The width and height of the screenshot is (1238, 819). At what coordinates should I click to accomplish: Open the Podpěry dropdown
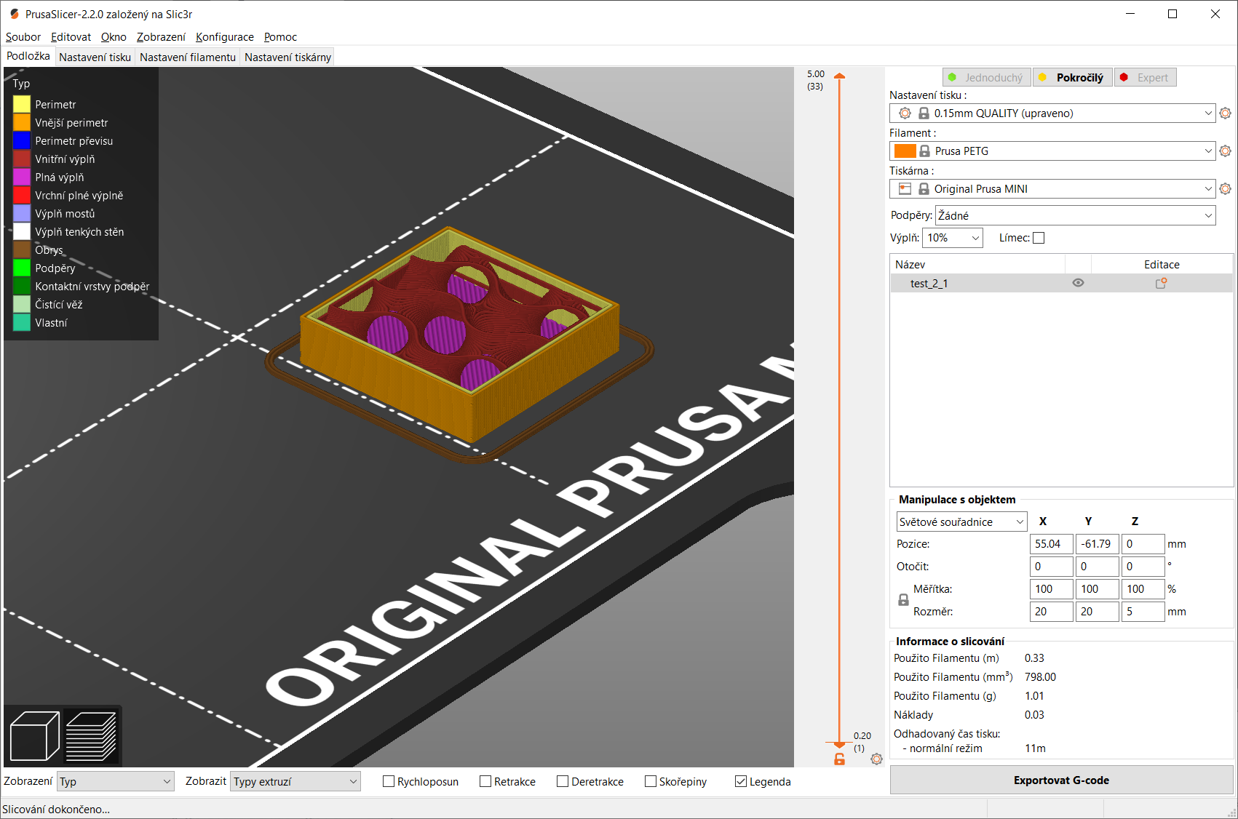[1074, 215]
